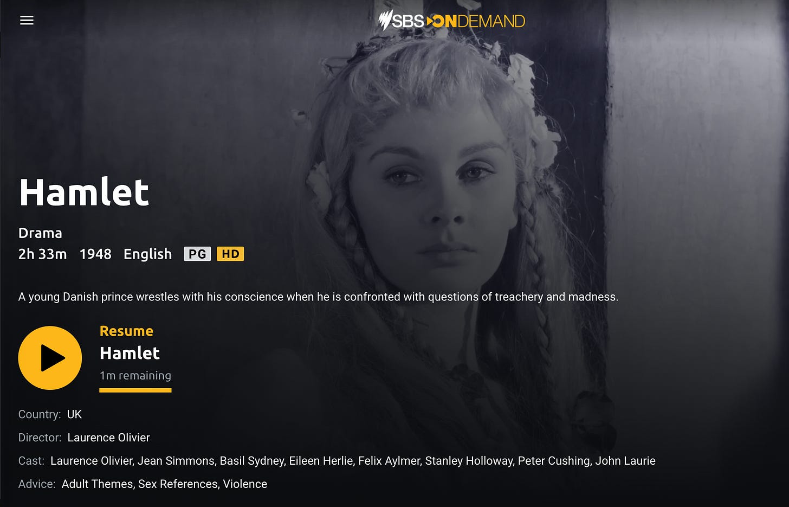789x507 pixels.
Task: Select director Laurence Olivier link
Action: (108, 438)
